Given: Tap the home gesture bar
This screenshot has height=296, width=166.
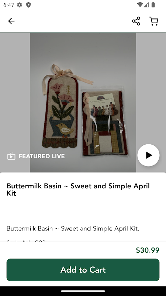Looking at the screenshot, I should click(83, 291).
